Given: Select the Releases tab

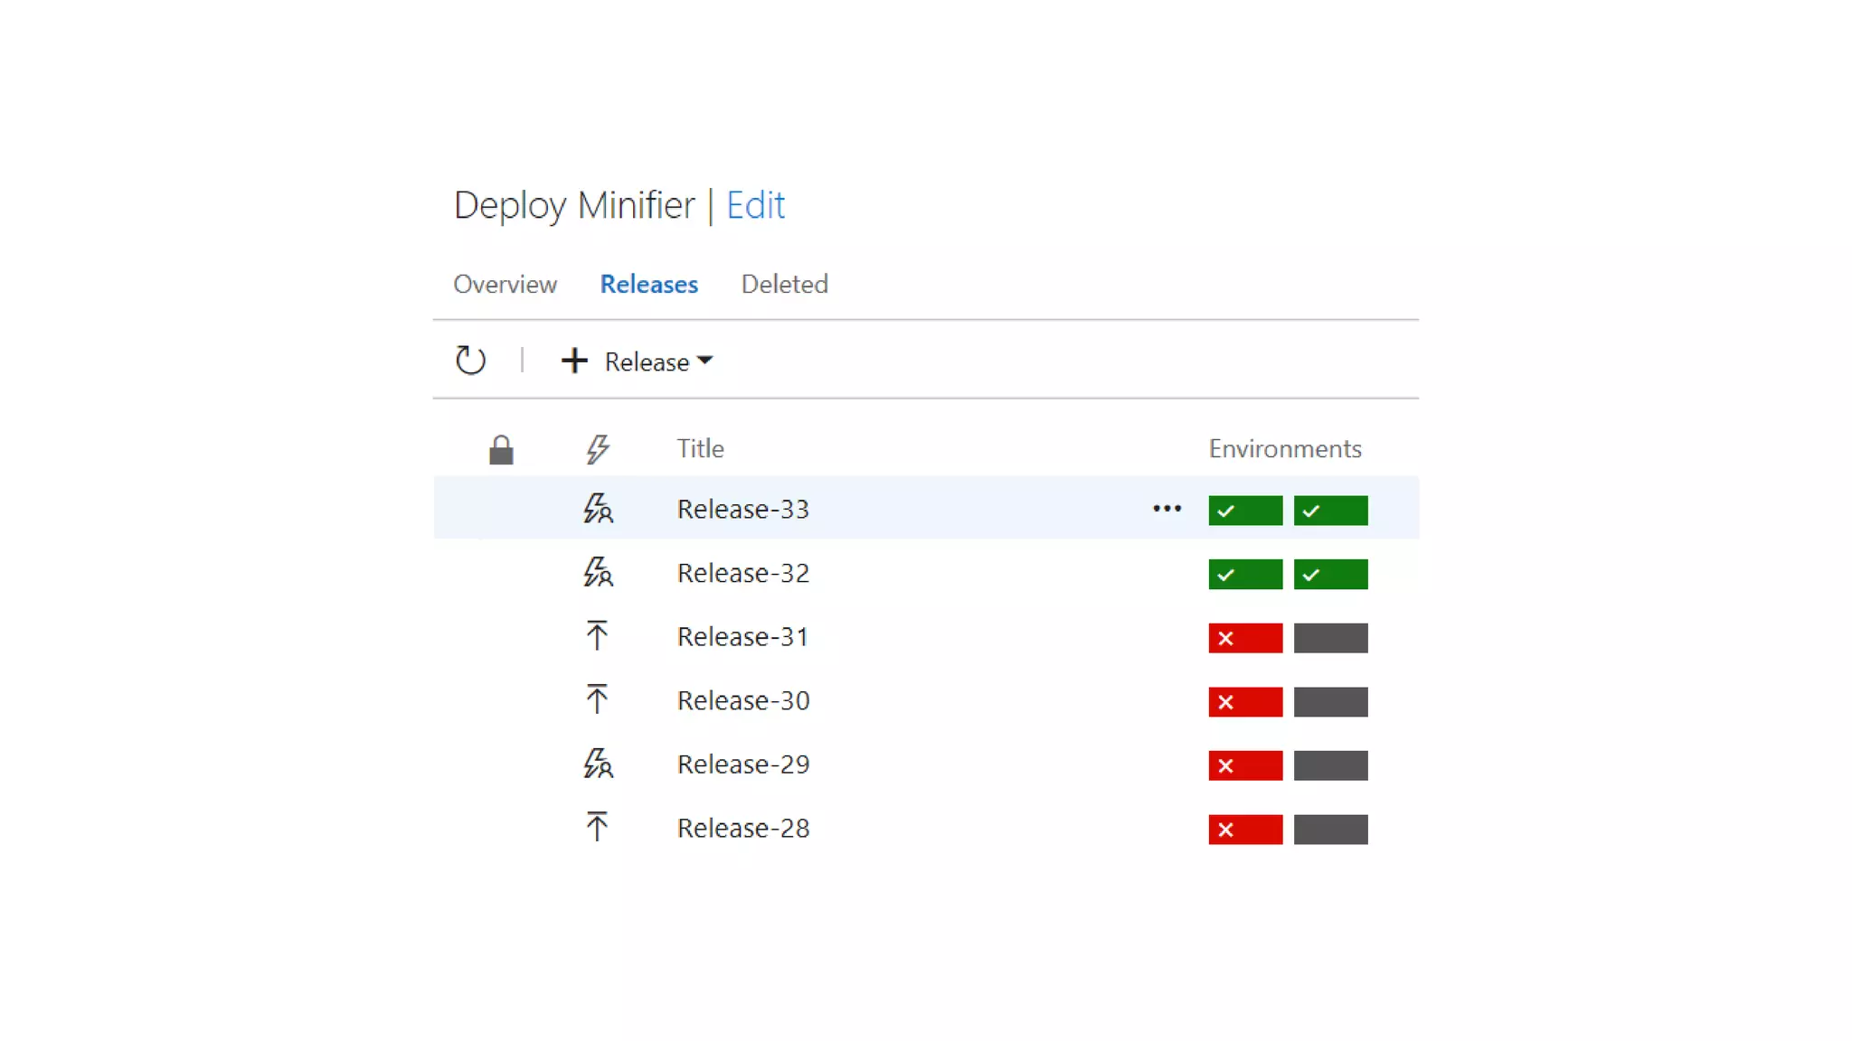Looking at the screenshot, I should tap(648, 284).
